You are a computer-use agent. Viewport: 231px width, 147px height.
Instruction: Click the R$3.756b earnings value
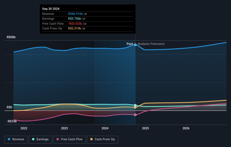pos(75,19)
